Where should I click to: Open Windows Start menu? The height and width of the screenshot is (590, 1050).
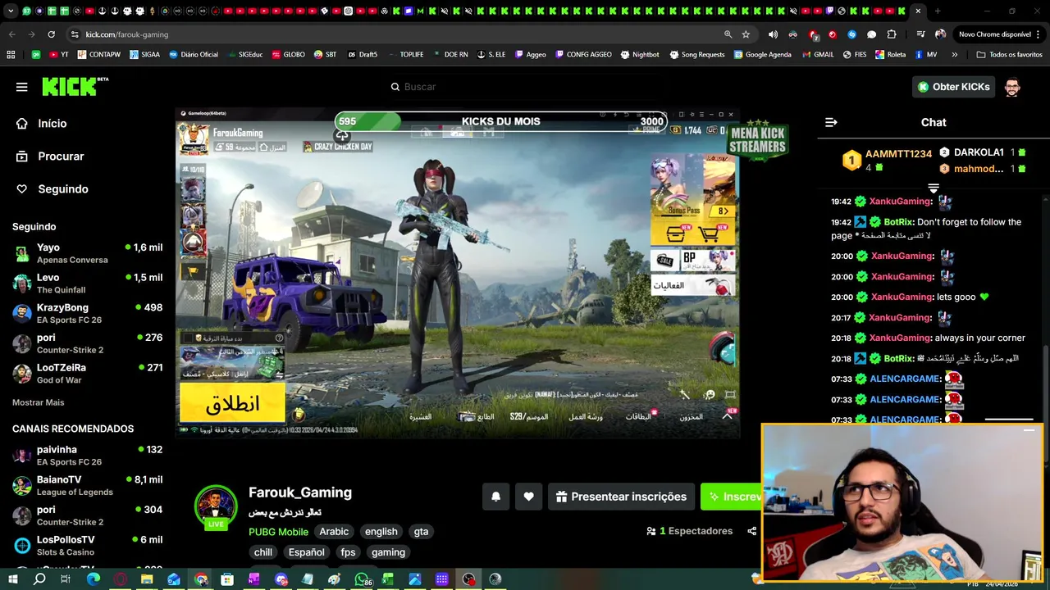click(x=12, y=579)
